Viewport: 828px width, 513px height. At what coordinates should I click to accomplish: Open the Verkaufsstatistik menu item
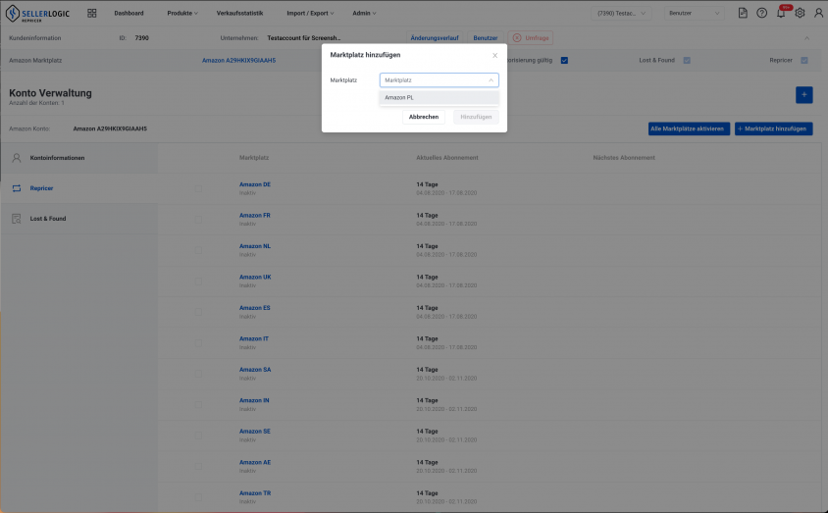[x=239, y=13]
